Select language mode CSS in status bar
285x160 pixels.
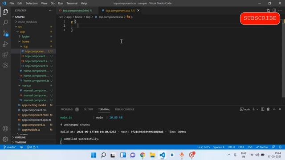(250, 147)
